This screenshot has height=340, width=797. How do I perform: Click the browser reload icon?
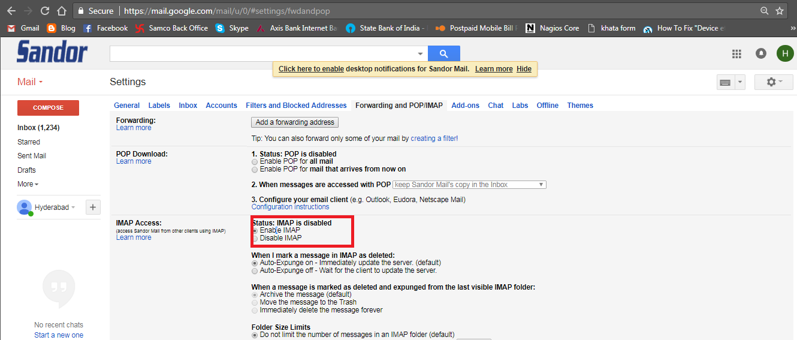(45, 11)
